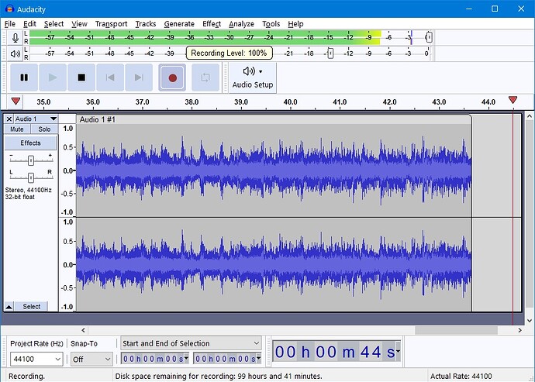Click the Pause button in transport toolbar
535x382 pixels.
tap(24, 77)
